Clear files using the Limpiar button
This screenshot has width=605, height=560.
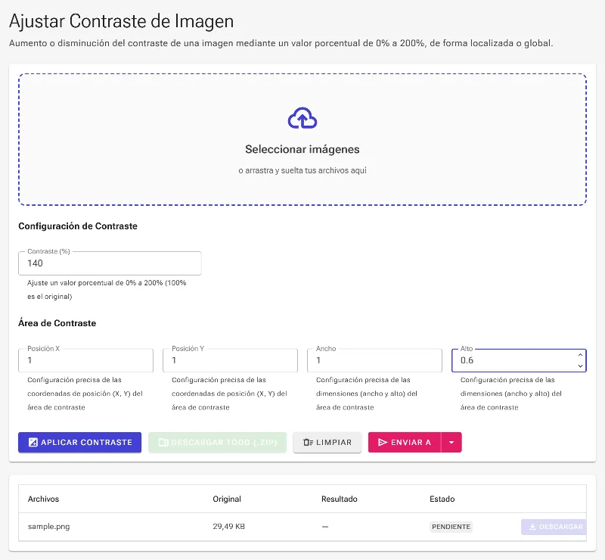327,442
